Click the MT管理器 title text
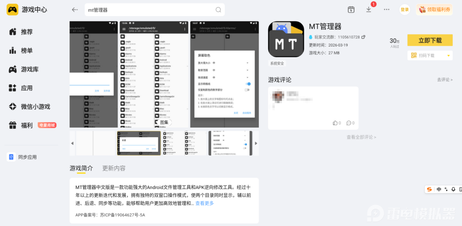462x226 pixels. [x=325, y=27]
